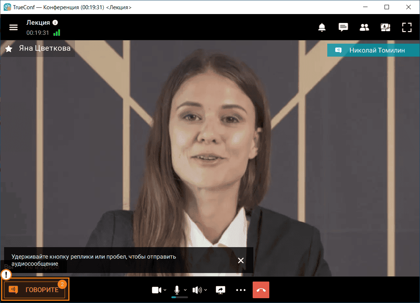Click the microphone level indicator bar
The height and width of the screenshot is (303, 420).
[x=180, y=297]
